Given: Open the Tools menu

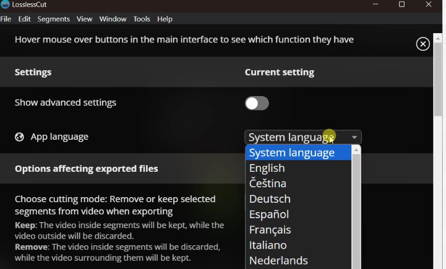Looking at the screenshot, I should coord(142,19).
